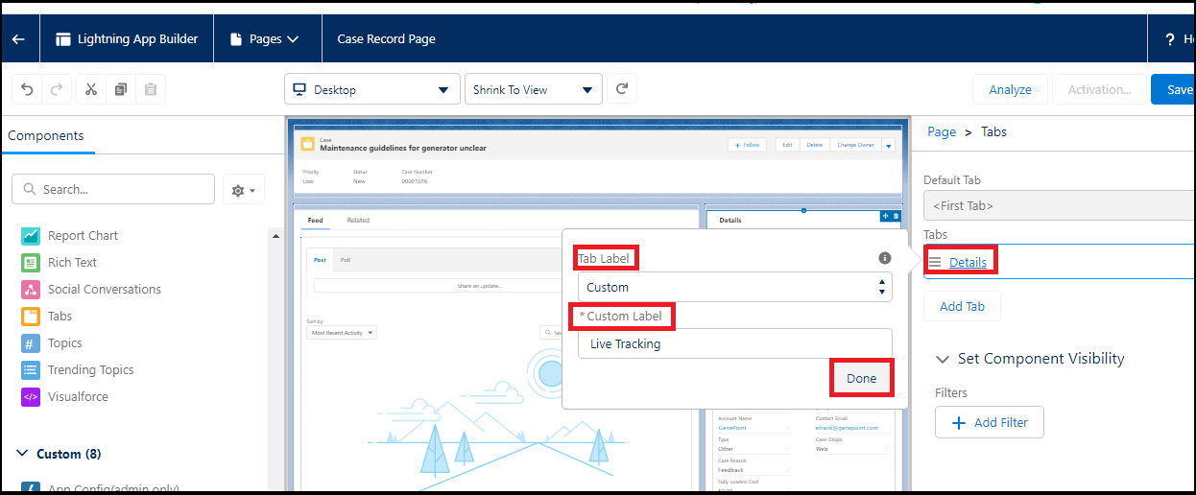Click the Done button

tap(861, 378)
